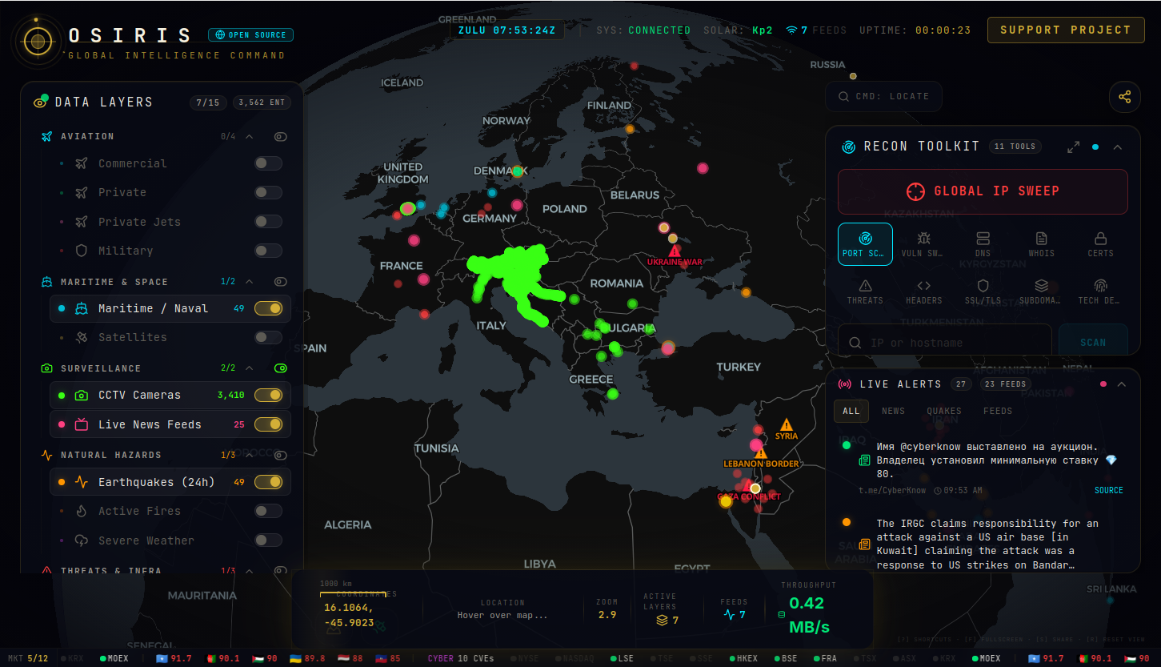
Task: Open the Tech Detect fingerprint tool
Action: coord(1100,291)
